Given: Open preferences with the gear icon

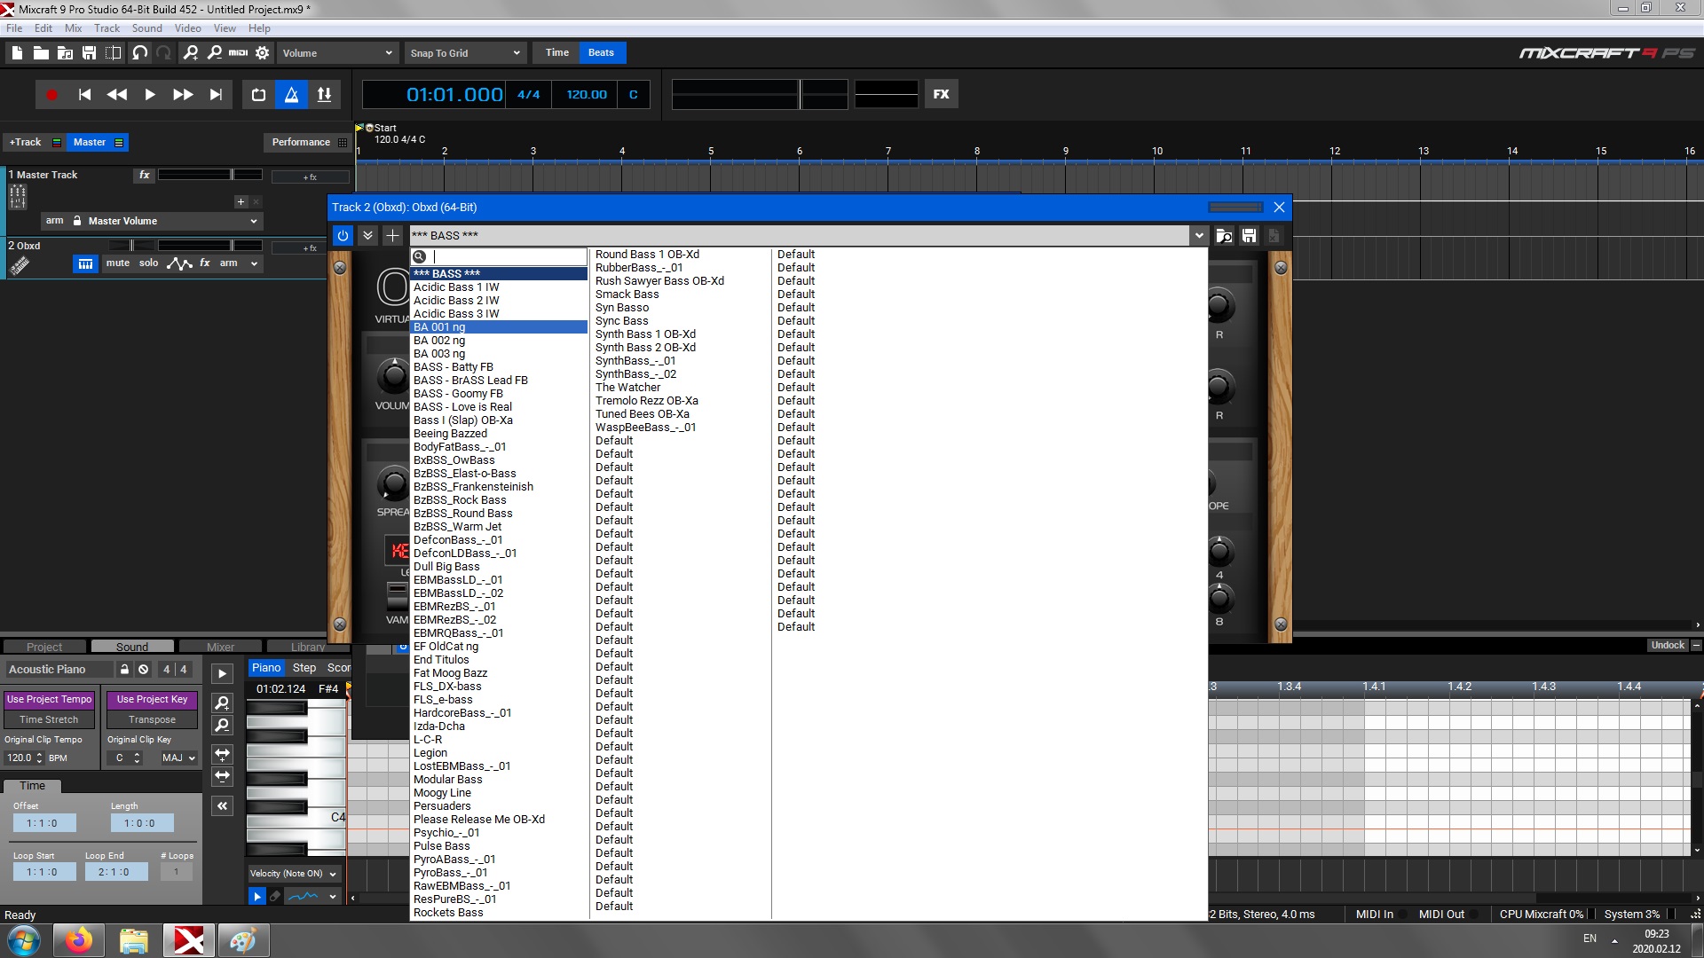Looking at the screenshot, I should (x=262, y=53).
